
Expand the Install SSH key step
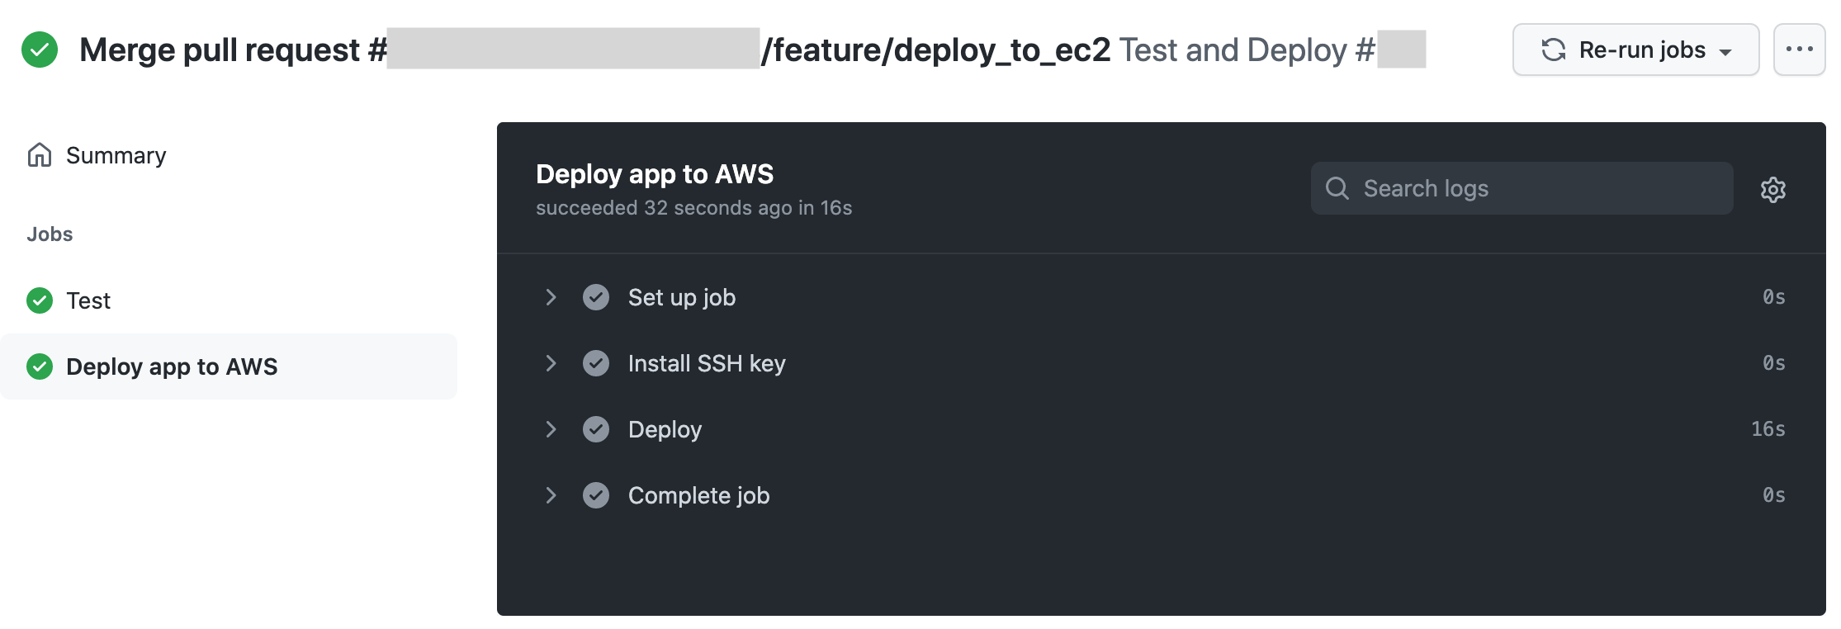551,363
